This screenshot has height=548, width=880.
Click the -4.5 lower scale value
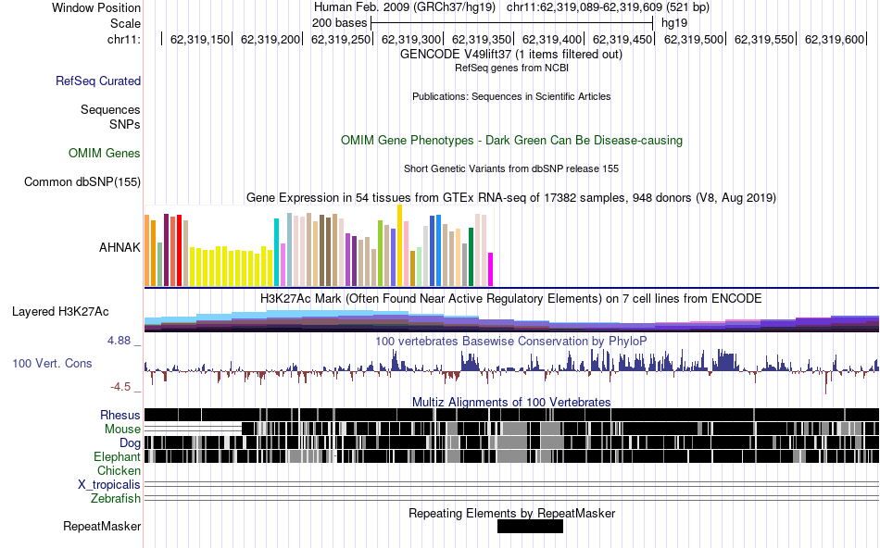pyautogui.click(x=120, y=387)
